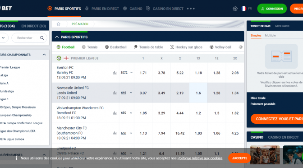303x168 pixels.
Task: Select odds 16.42 for Southampton win
Action: [180, 133]
